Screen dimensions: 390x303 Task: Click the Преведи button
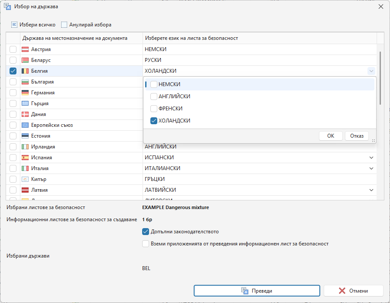tap(257, 290)
